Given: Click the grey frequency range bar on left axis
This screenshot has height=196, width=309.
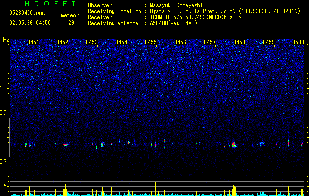Looking at the screenshot, I should pyautogui.click(x=9, y=137).
